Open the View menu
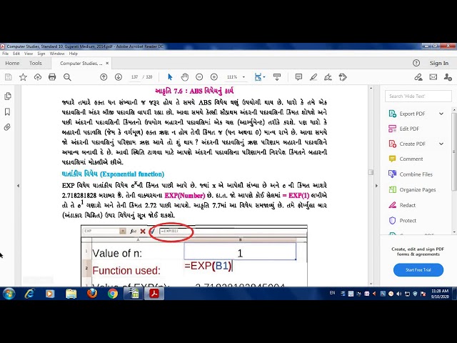The image size is (457, 343). coord(29,54)
